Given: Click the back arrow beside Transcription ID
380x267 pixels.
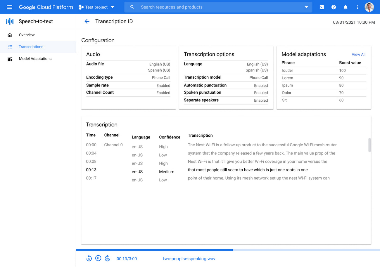Looking at the screenshot, I should click(x=87, y=21).
